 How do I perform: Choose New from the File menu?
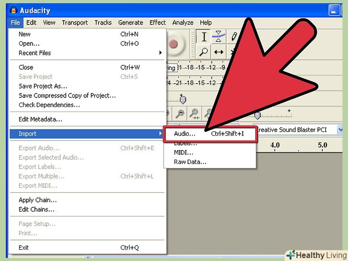tap(87, 34)
